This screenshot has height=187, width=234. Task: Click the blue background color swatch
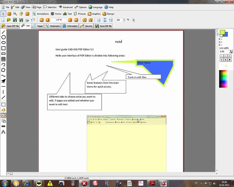226,35
